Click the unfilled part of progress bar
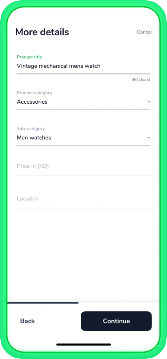Viewport: 167px width, 359px height. pyautogui.click(x=119, y=303)
